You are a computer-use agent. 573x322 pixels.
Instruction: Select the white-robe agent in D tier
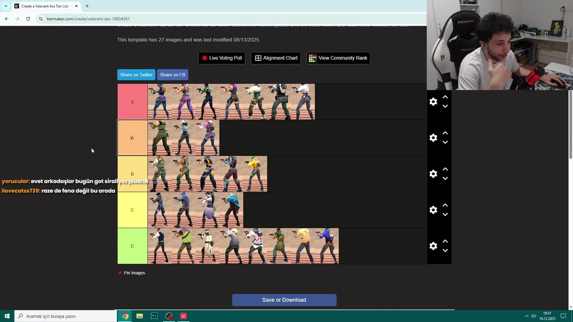[x=207, y=246]
